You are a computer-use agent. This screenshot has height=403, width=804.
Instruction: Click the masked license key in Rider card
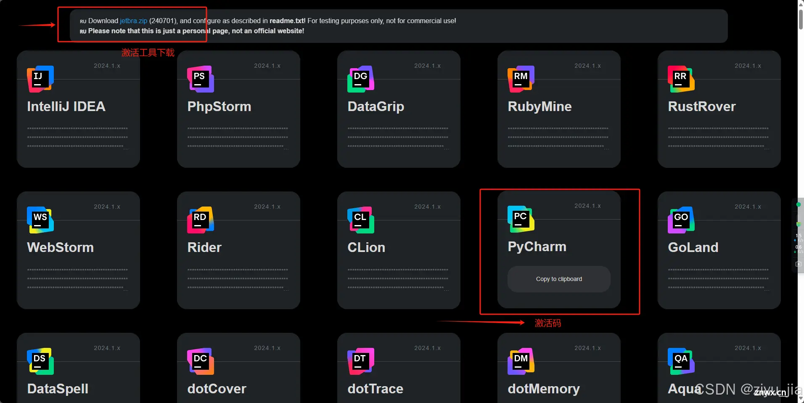coord(238,279)
